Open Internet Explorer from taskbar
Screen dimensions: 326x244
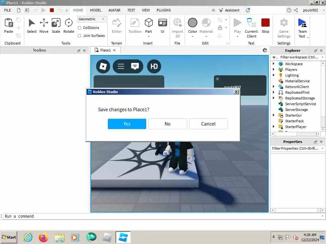(x=28, y=237)
